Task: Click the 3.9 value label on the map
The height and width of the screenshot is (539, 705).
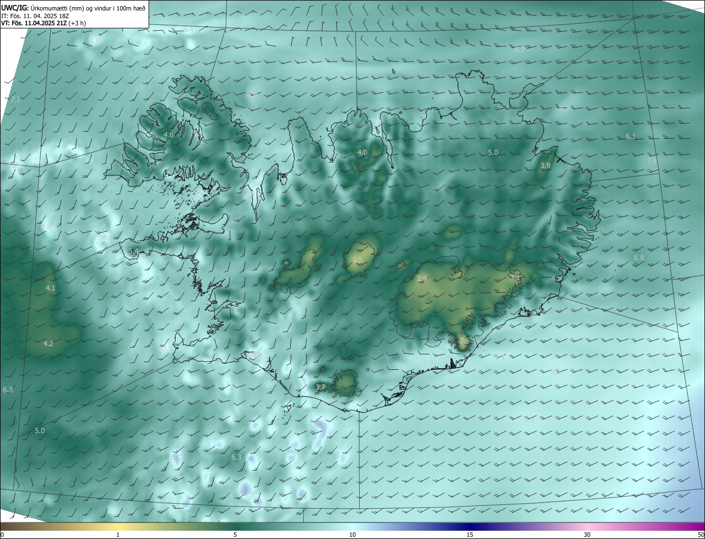Action: tap(545, 165)
